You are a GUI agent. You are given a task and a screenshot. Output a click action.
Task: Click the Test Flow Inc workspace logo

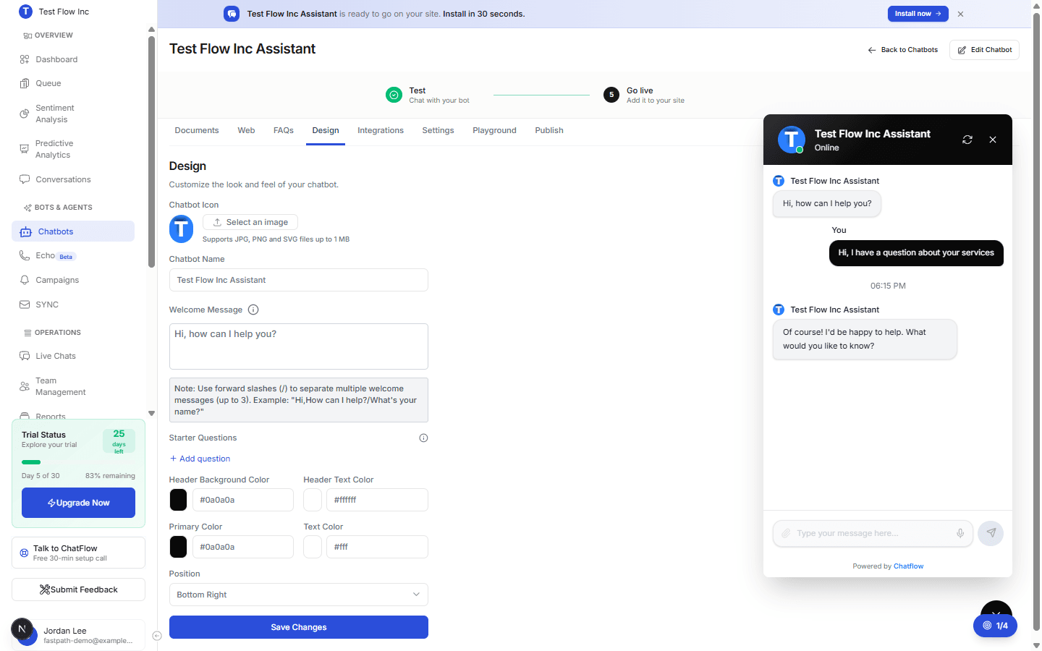[25, 12]
